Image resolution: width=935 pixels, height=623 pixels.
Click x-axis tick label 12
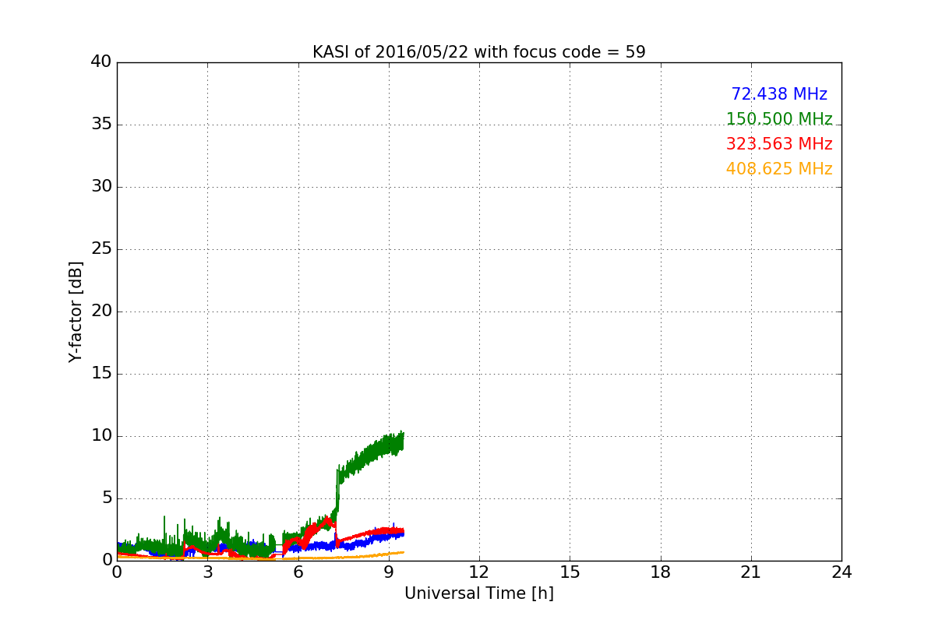click(479, 572)
